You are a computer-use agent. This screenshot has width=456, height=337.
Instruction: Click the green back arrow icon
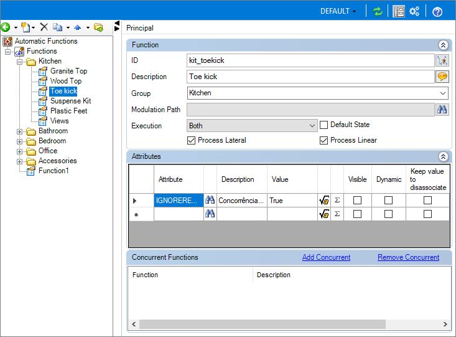(6, 27)
